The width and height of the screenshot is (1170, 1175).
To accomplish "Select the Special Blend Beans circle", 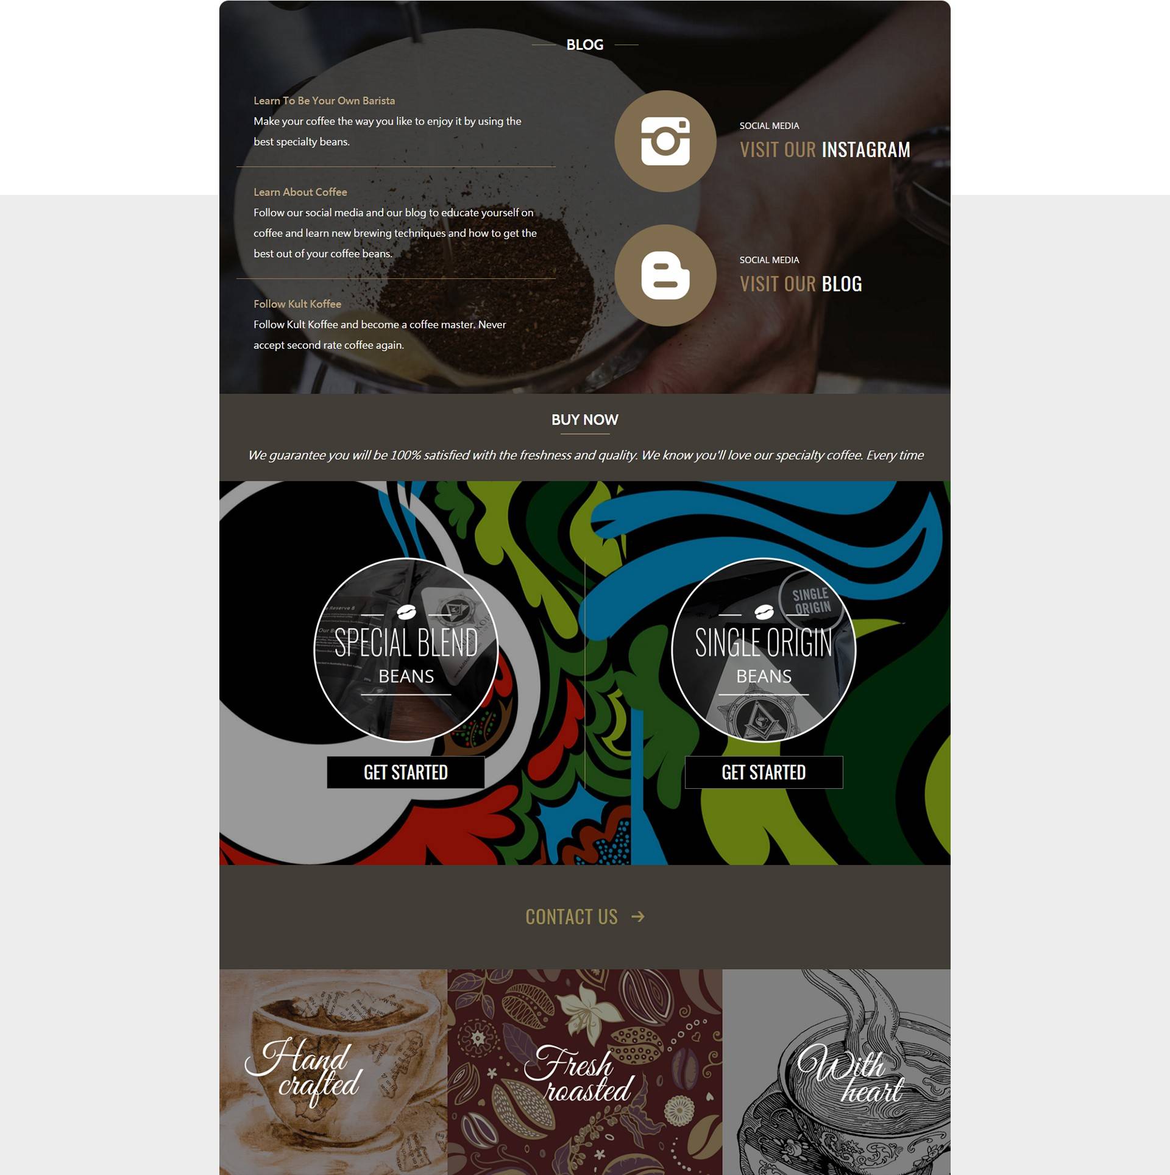I will pyautogui.click(x=406, y=650).
